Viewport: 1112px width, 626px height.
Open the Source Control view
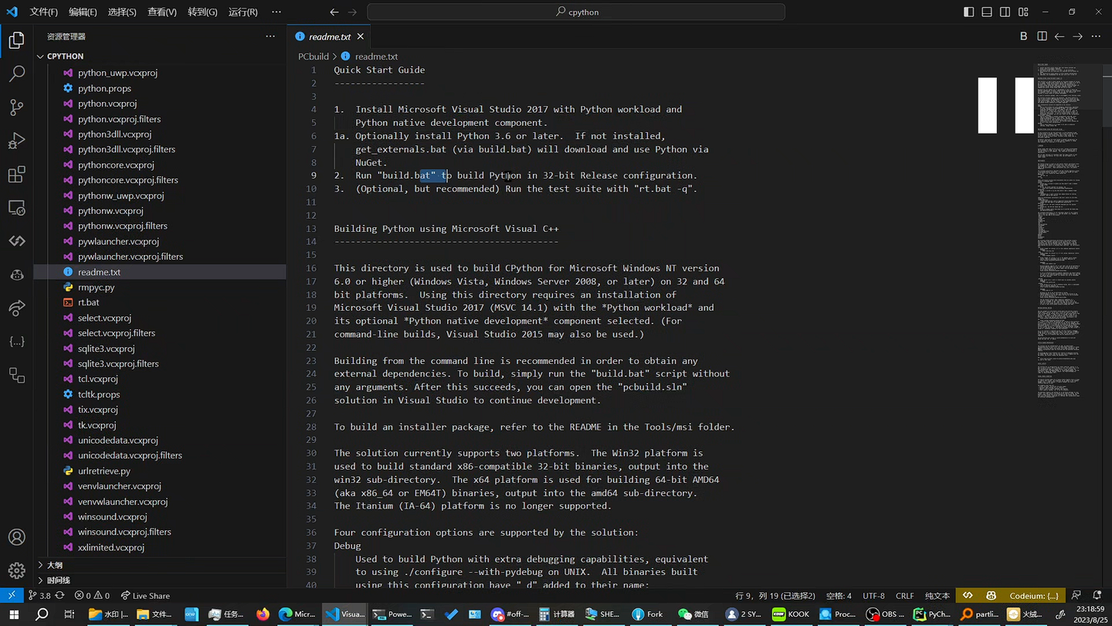(16, 107)
